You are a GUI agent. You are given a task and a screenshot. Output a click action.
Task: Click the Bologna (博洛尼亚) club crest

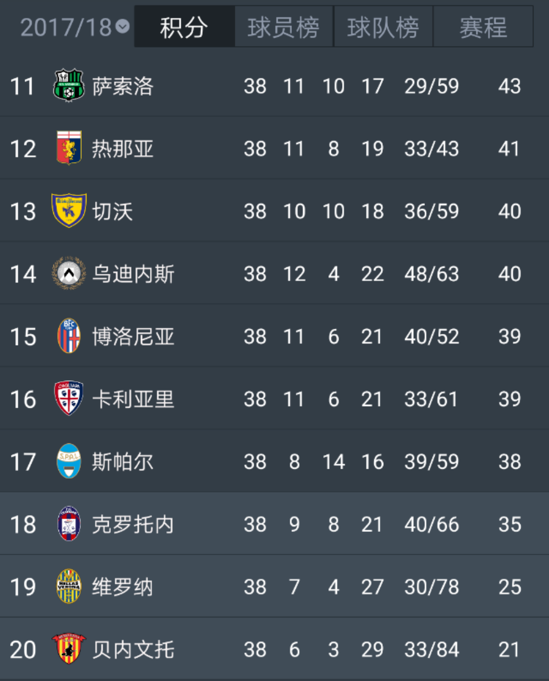(x=69, y=336)
